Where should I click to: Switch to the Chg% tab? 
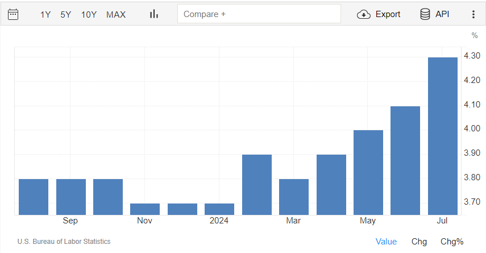click(x=452, y=242)
